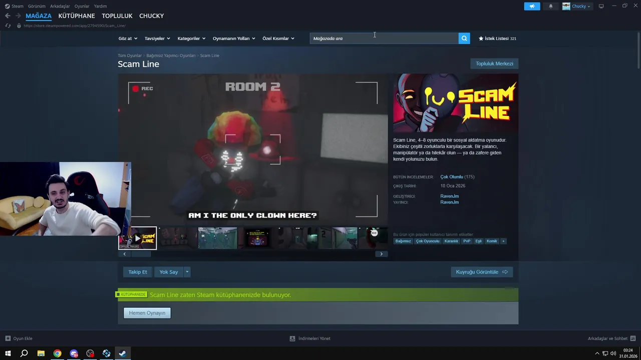Open the Arkadaşlar menu

[60, 6]
